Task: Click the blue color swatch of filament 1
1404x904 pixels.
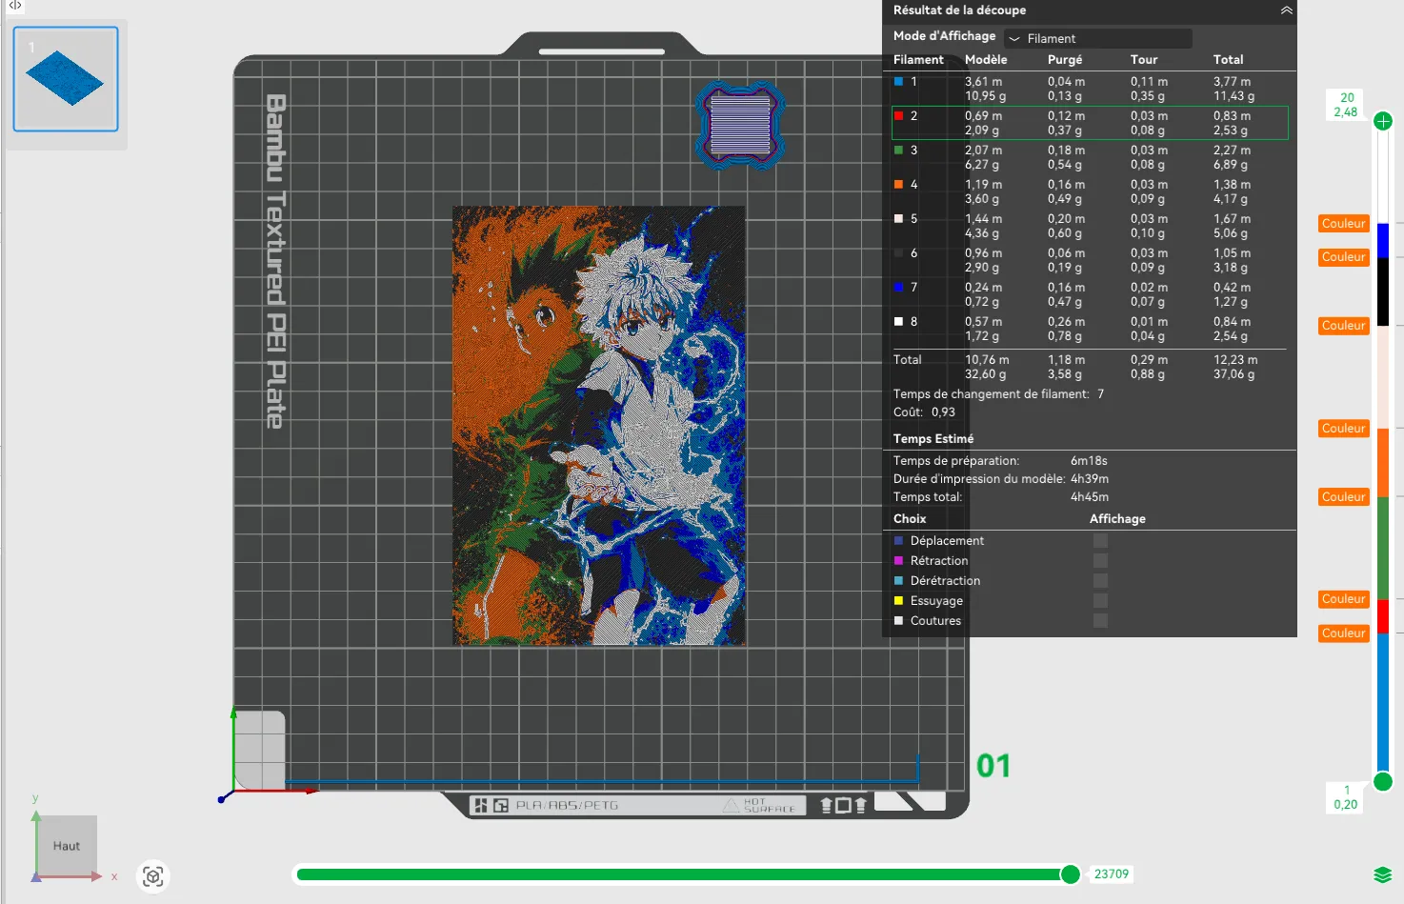Action: point(898,82)
